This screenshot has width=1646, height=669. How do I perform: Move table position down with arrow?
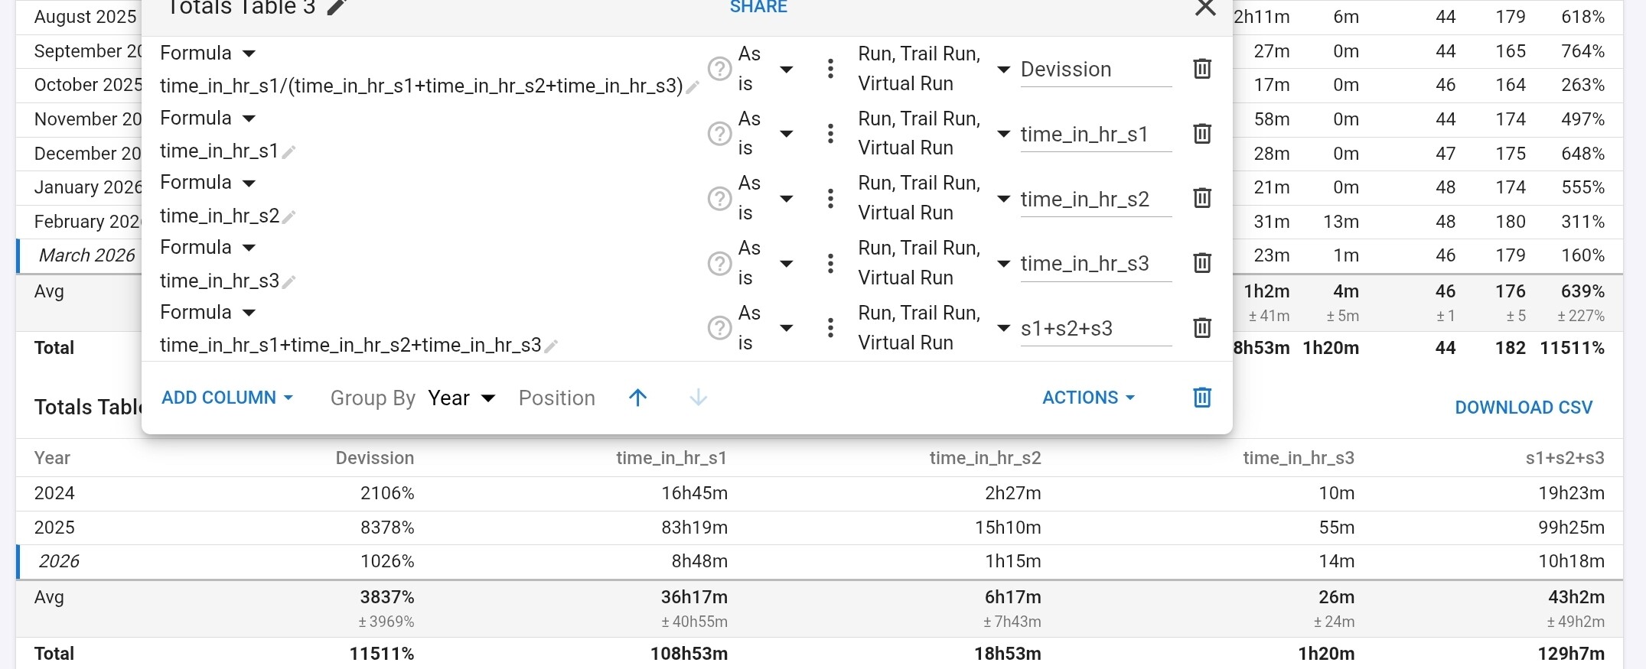(698, 398)
